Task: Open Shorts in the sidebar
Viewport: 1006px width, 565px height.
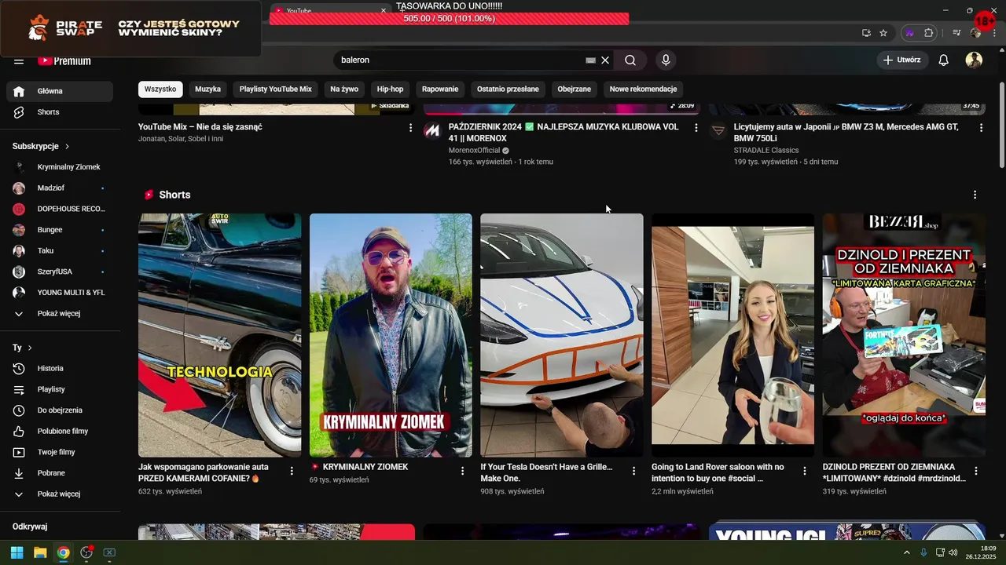Action: 60,112
